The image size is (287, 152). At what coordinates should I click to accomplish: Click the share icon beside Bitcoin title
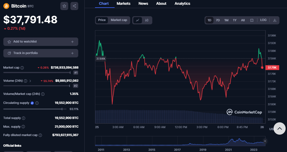click(x=74, y=6)
